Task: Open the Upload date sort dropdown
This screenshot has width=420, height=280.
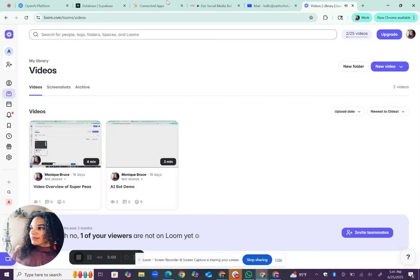Action: tap(347, 112)
